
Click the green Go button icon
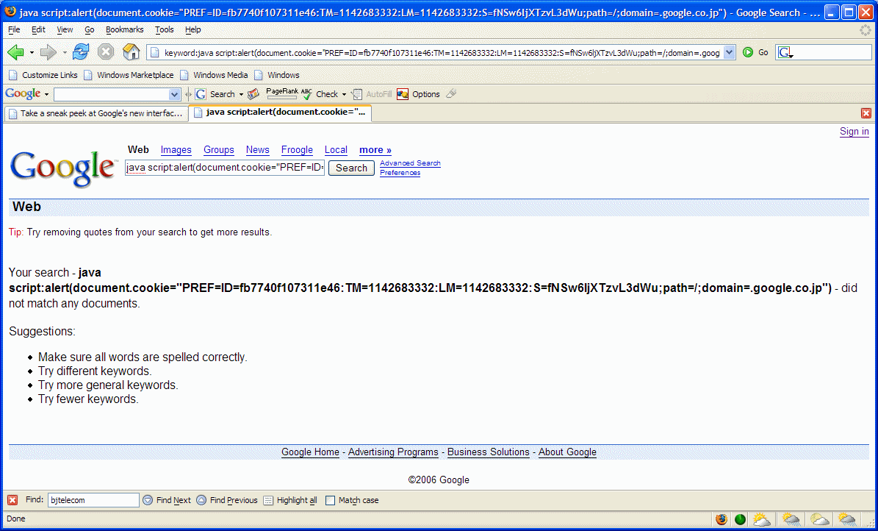pyautogui.click(x=748, y=52)
